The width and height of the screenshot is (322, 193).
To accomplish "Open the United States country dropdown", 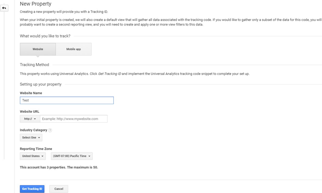I will pos(33,156).
